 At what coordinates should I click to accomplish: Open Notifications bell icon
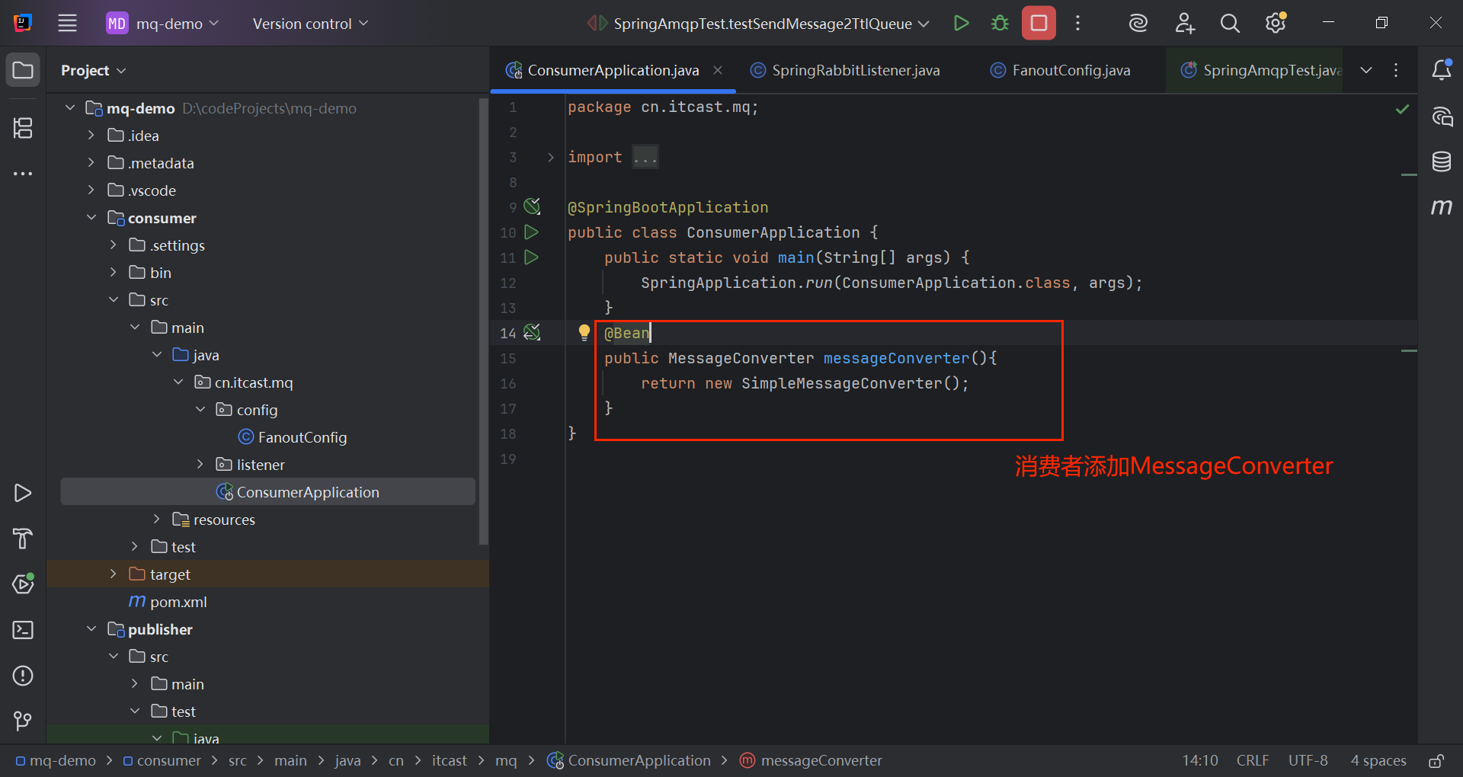[1442, 70]
